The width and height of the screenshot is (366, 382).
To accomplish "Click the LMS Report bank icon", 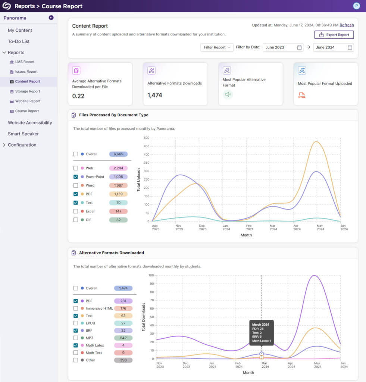I will point(13,62).
